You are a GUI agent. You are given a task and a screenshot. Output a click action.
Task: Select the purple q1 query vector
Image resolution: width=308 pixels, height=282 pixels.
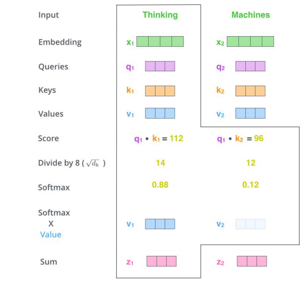tap(160, 66)
